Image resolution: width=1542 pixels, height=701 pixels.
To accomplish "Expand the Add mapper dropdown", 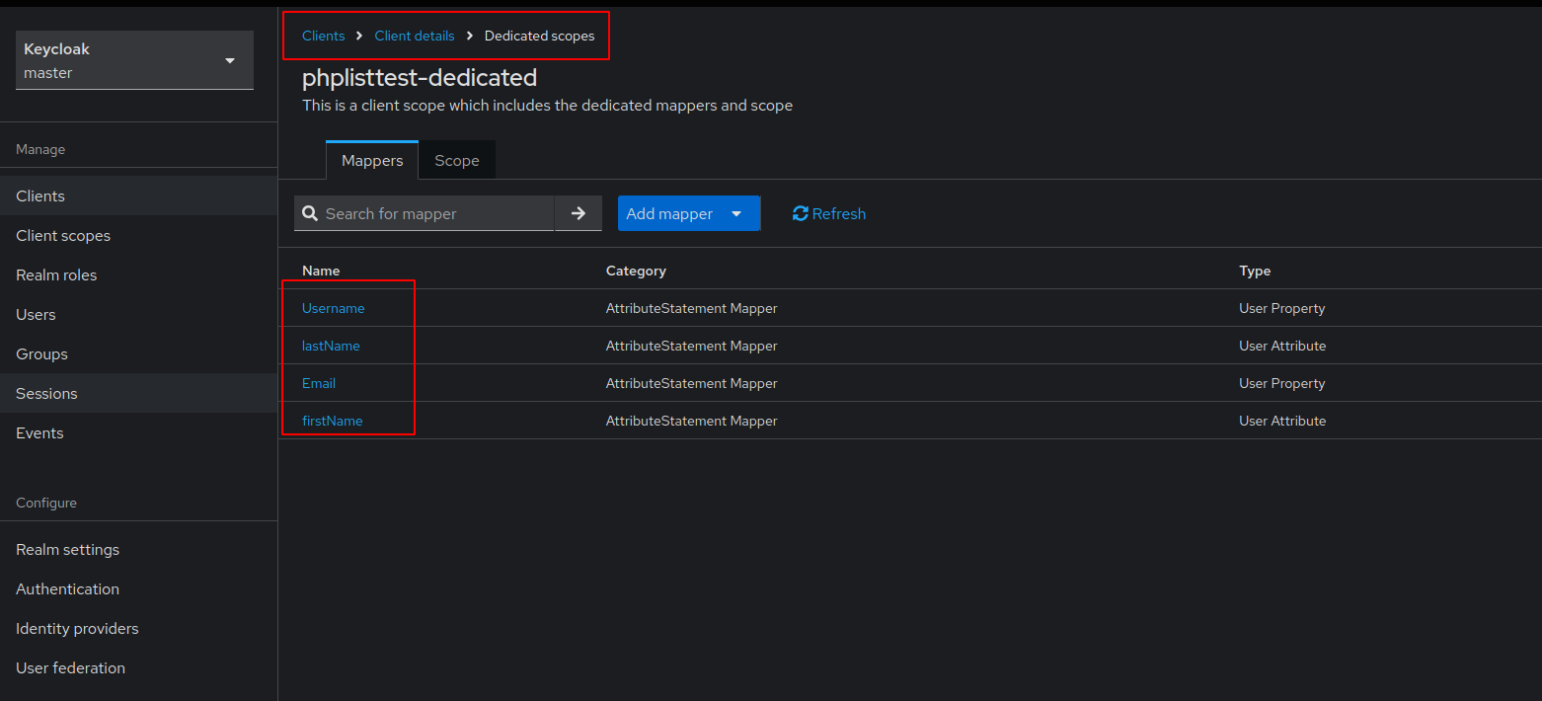I will coord(689,213).
